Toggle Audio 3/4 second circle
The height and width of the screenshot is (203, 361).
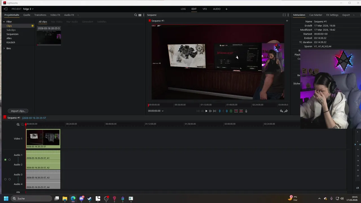click(10, 179)
